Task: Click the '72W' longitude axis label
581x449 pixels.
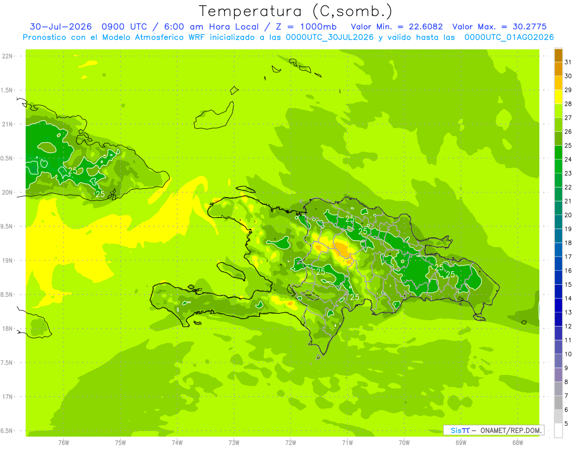Action: tap(290, 443)
